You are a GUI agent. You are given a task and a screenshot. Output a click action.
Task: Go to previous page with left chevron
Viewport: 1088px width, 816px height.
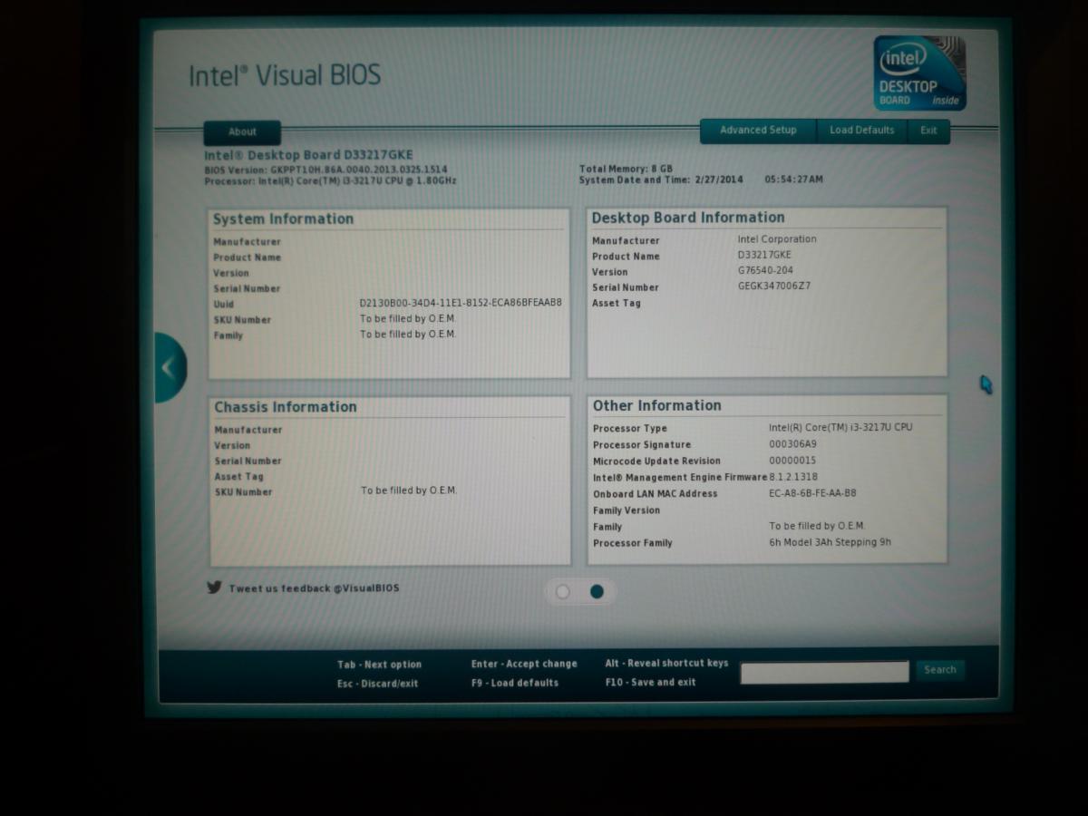pos(168,367)
